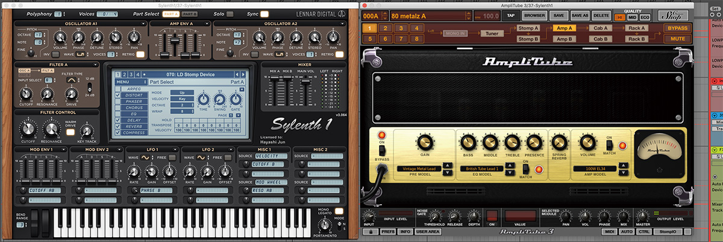Click AmpliTube Save As button
The image size is (723, 242).
(x=581, y=15)
